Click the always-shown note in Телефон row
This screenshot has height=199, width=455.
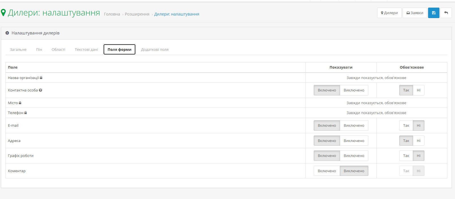(x=376, y=113)
